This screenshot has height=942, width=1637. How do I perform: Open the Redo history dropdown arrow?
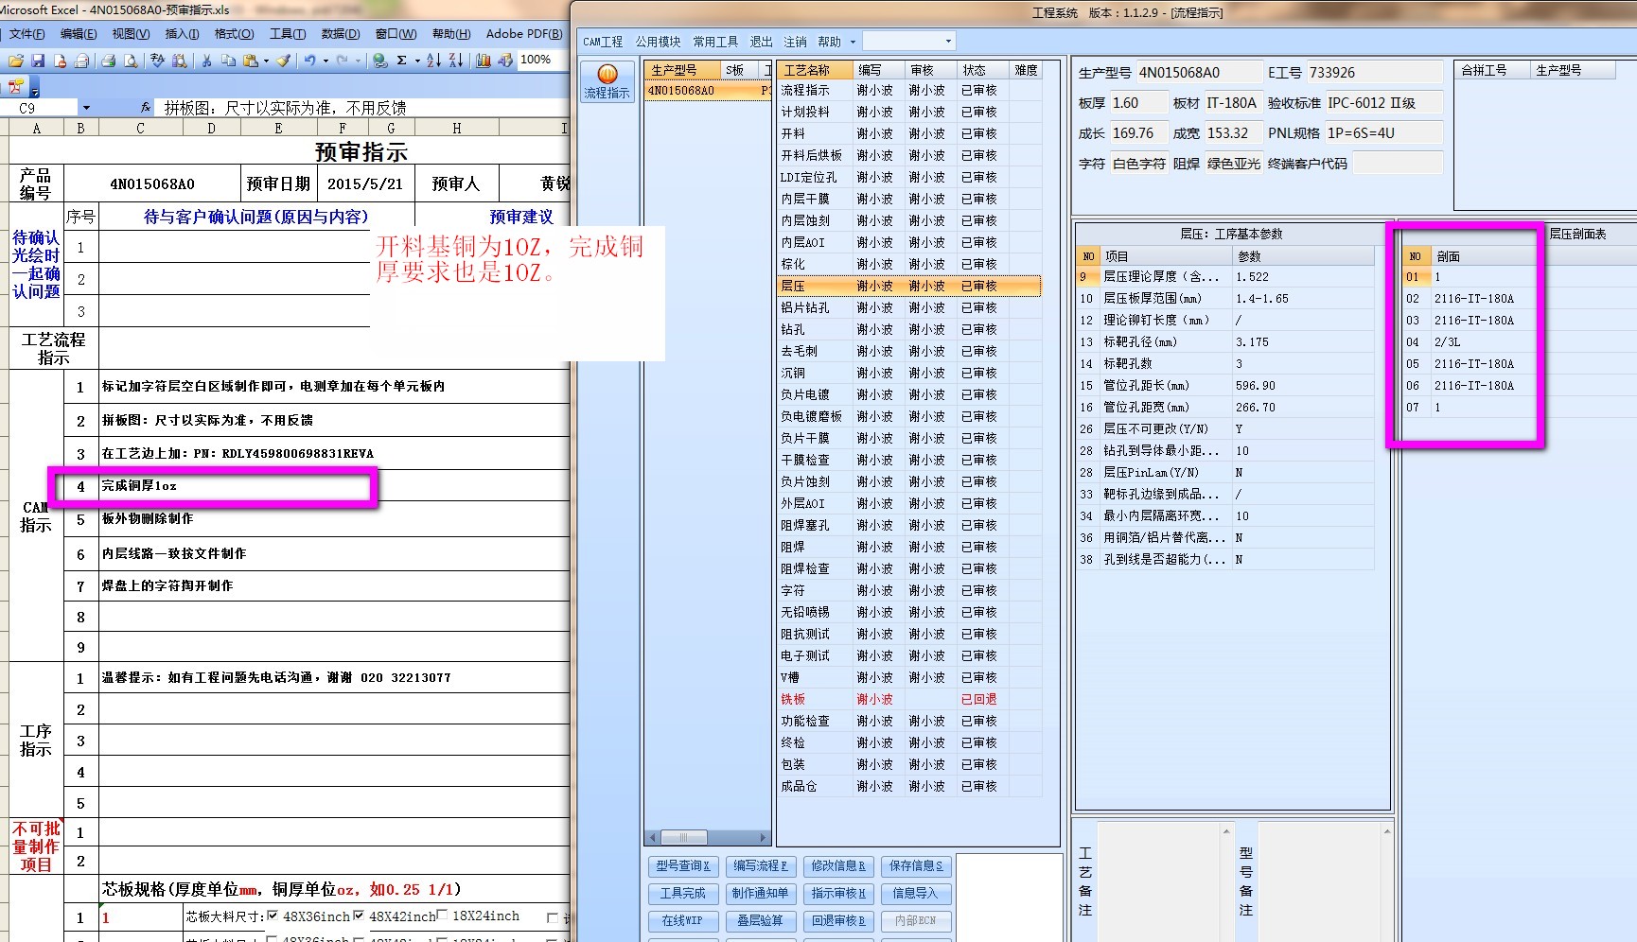coord(358,61)
